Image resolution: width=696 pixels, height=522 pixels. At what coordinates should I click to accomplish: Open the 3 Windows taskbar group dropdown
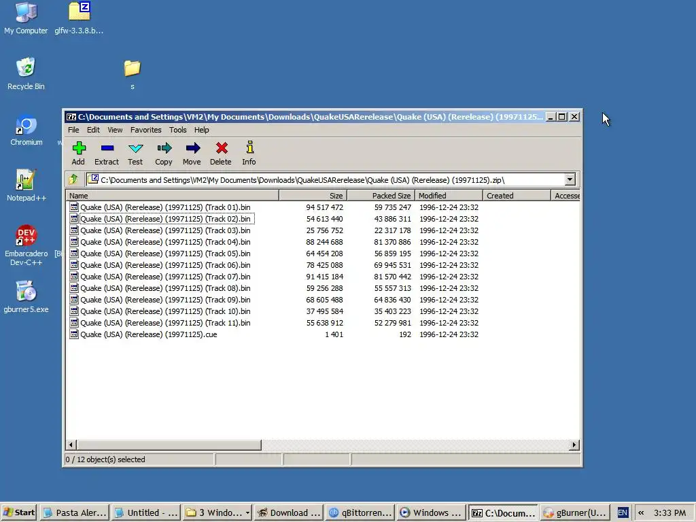(247, 512)
